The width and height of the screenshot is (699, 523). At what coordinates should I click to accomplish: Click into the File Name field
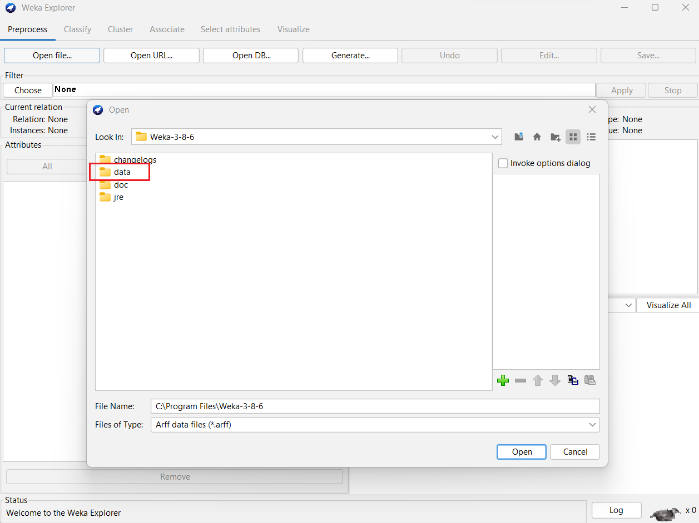375,406
